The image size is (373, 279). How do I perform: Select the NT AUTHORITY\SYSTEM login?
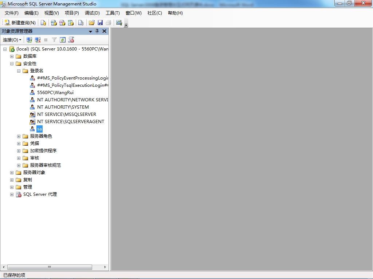coord(63,107)
